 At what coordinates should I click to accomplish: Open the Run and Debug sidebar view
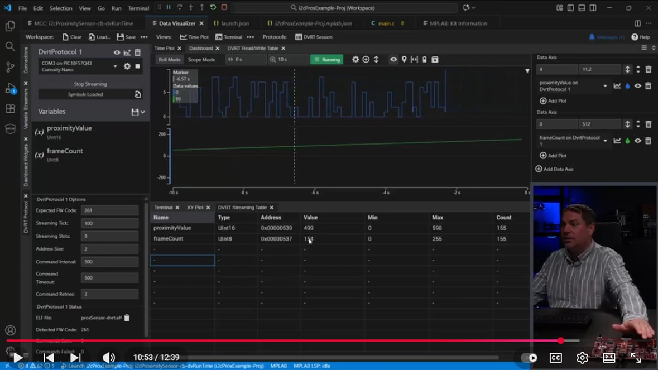pyautogui.click(x=10, y=88)
